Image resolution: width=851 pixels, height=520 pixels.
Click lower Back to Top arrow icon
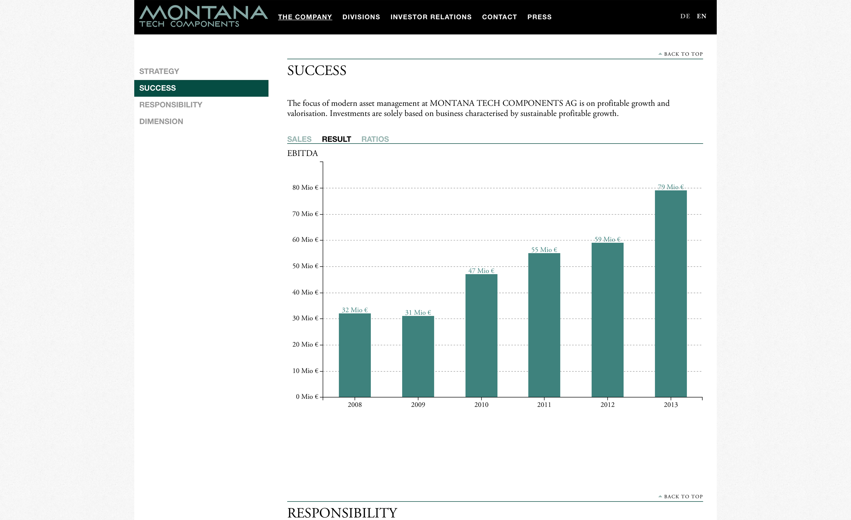pyautogui.click(x=660, y=496)
